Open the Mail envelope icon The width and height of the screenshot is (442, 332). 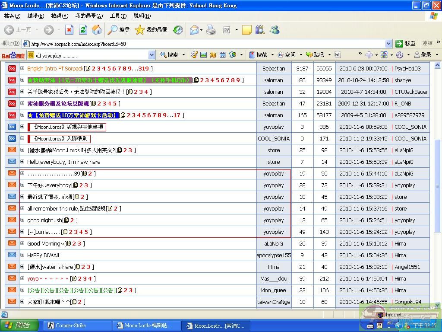[x=194, y=30]
